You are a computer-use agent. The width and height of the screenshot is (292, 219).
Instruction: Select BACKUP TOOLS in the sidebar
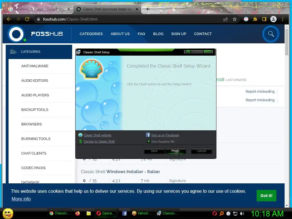point(35,110)
